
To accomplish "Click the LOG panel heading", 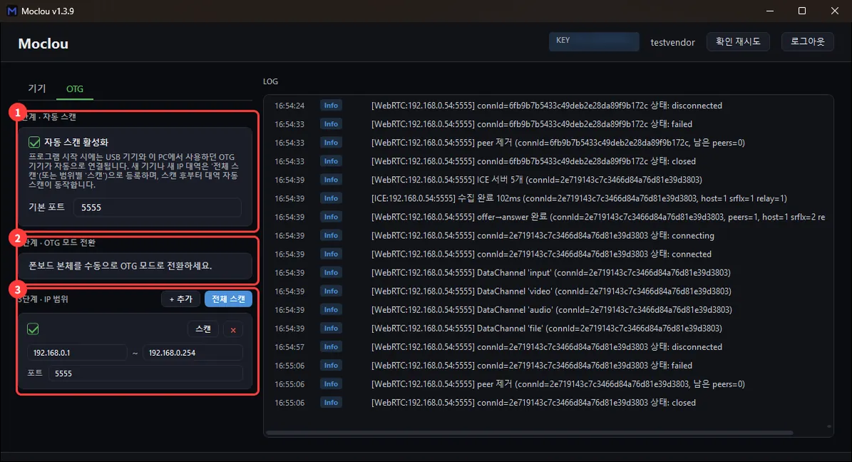I will (x=271, y=81).
